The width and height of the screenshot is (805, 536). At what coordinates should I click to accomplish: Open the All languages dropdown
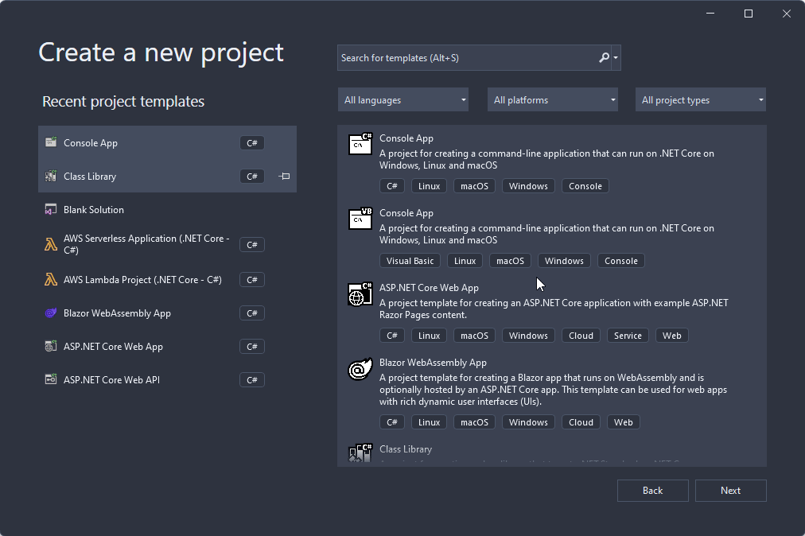tap(402, 100)
